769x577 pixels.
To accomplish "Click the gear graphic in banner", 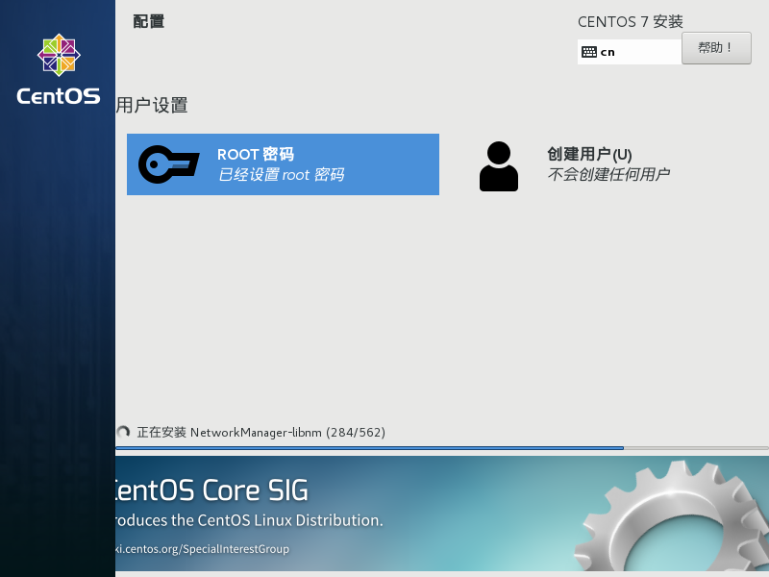I will pos(671,516).
